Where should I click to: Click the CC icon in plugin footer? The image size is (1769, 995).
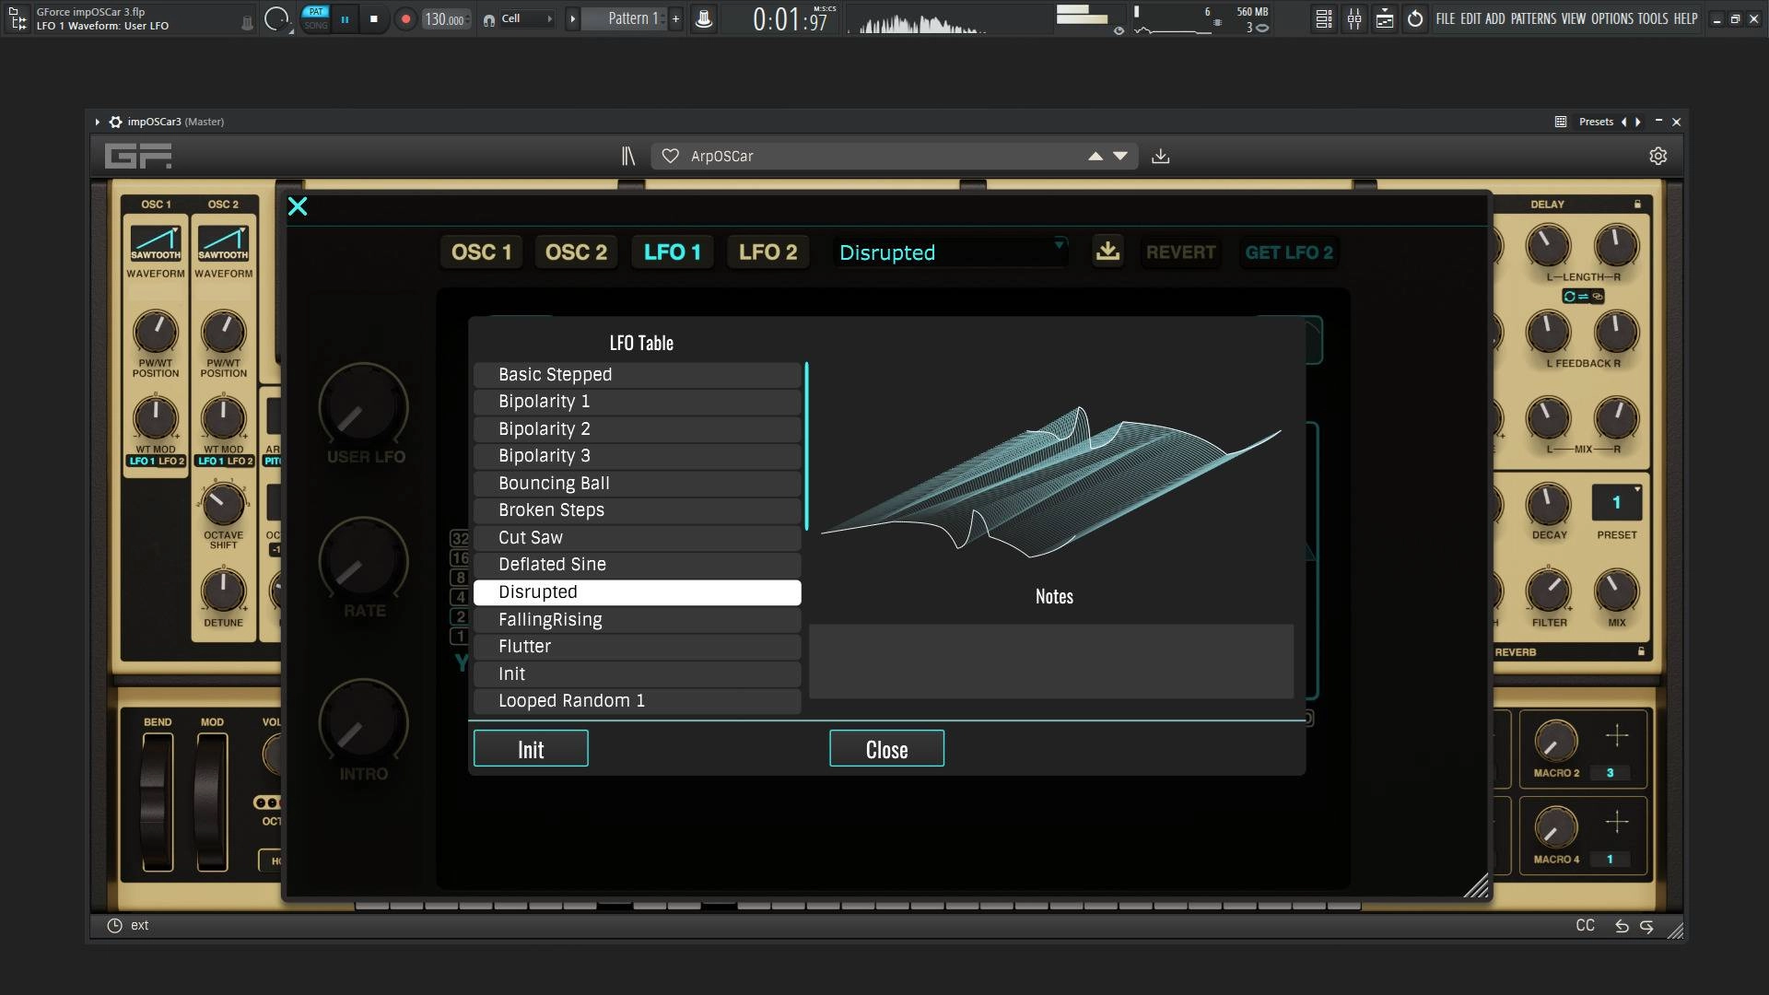point(1585,926)
